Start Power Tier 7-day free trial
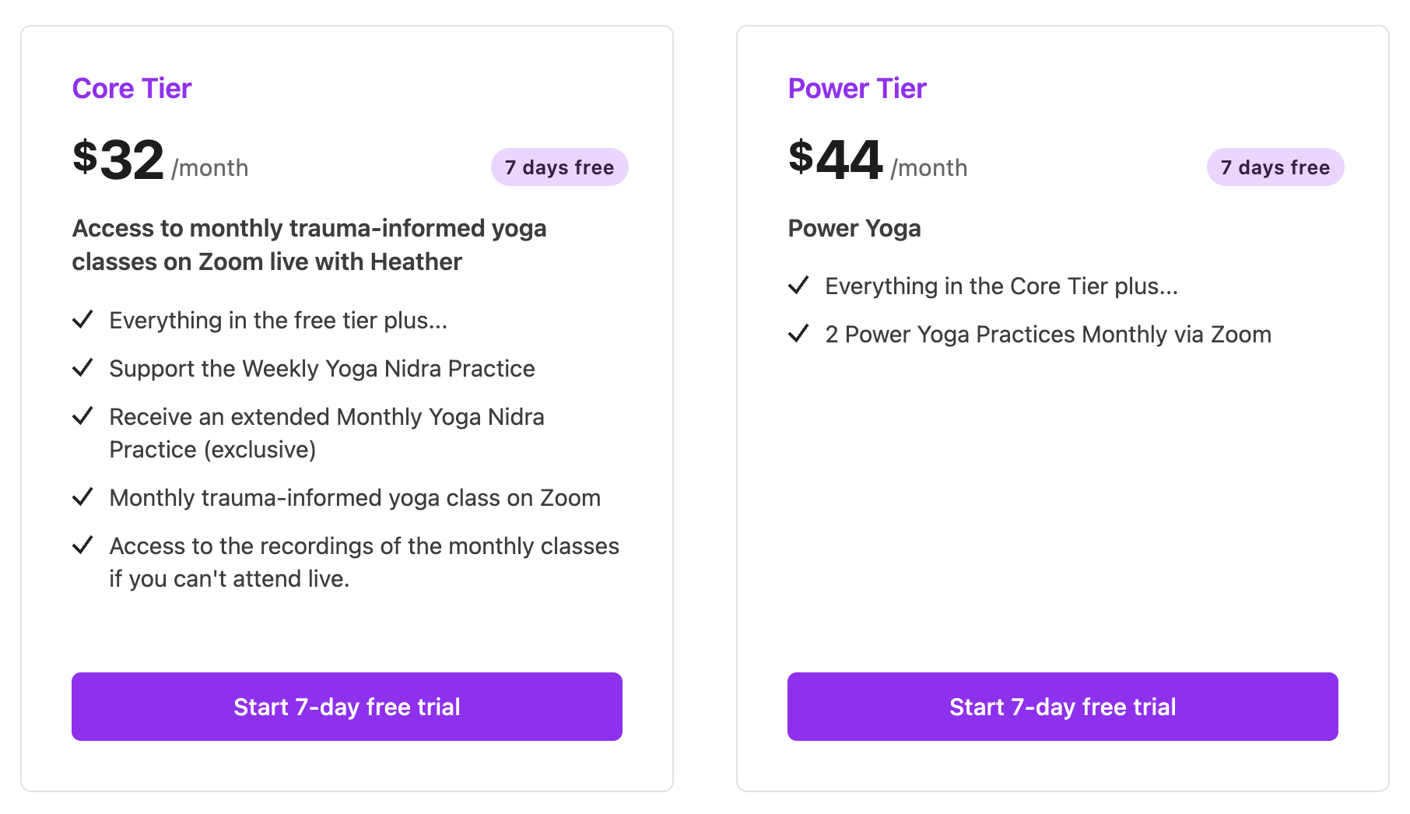 pos(1063,707)
